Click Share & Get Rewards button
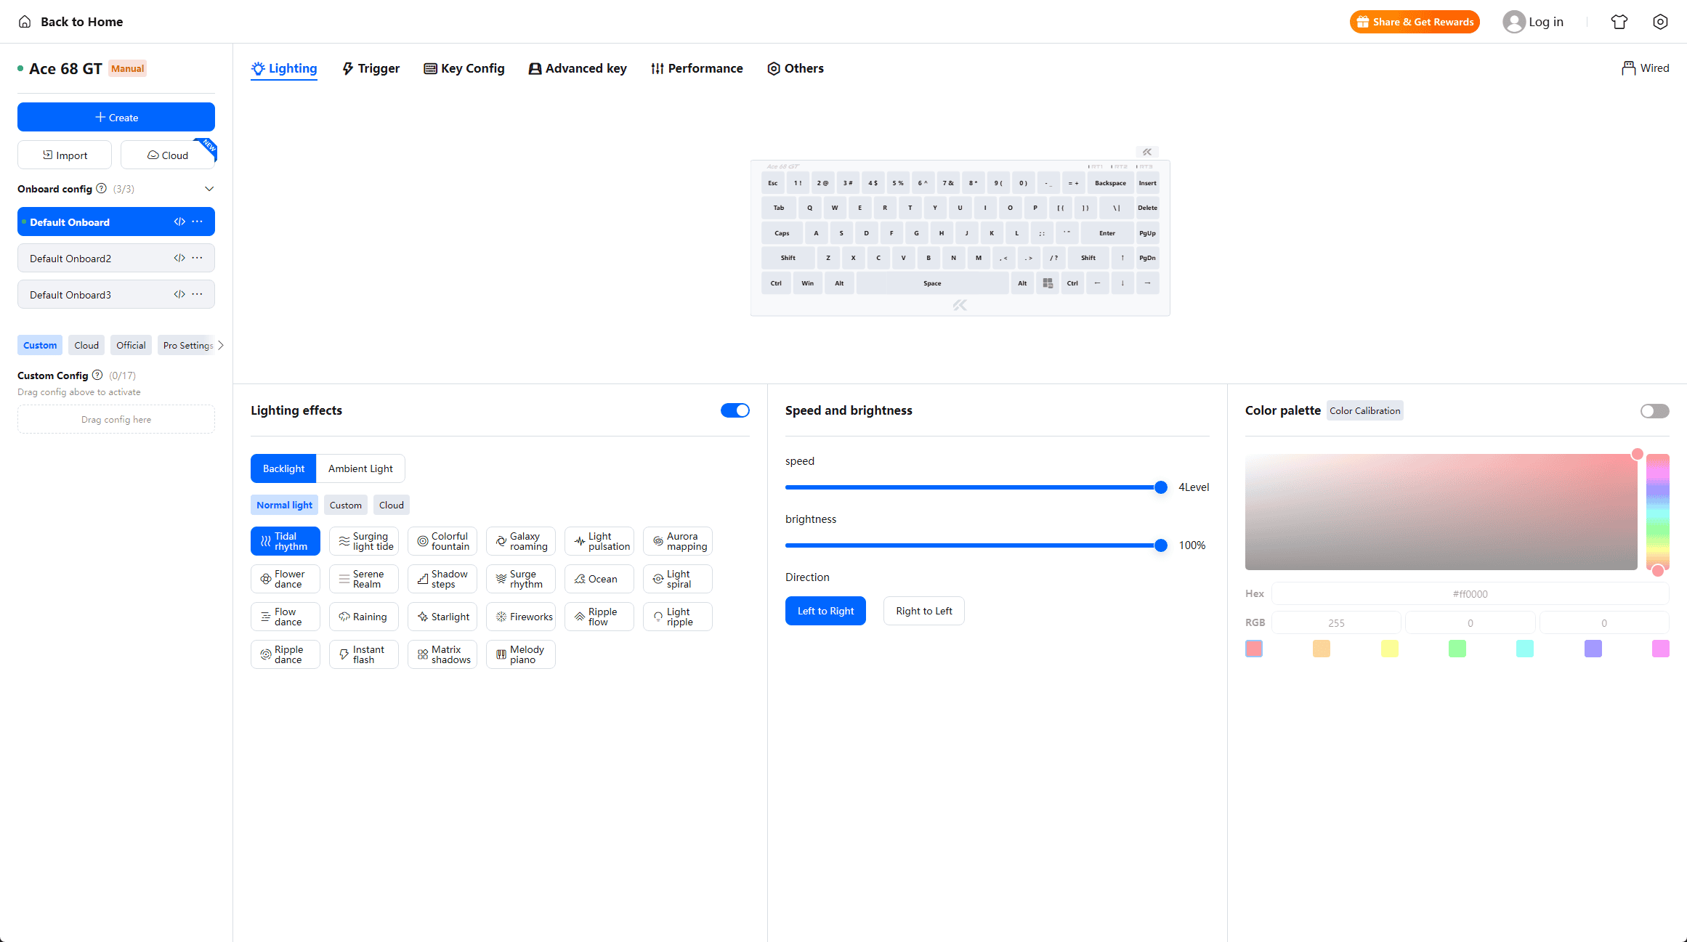The width and height of the screenshot is (1687, 942). tap(1415, 22)
